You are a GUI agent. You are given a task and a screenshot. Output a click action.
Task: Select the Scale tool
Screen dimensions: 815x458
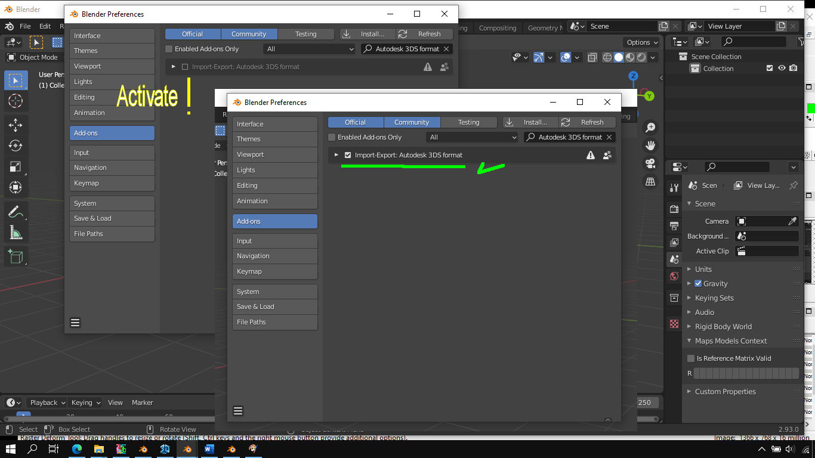16,166
